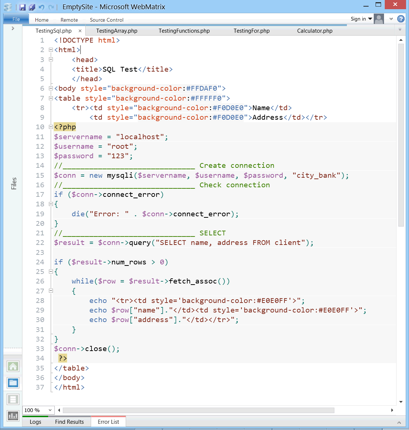Click the vertical Files panel label
Screen dimensions: 409x430
click(x=14, y=184)
